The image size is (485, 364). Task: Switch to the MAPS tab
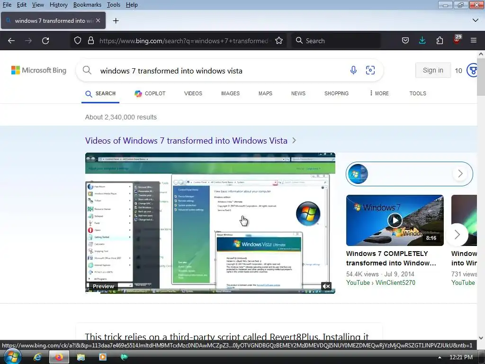tap(265, 93)
